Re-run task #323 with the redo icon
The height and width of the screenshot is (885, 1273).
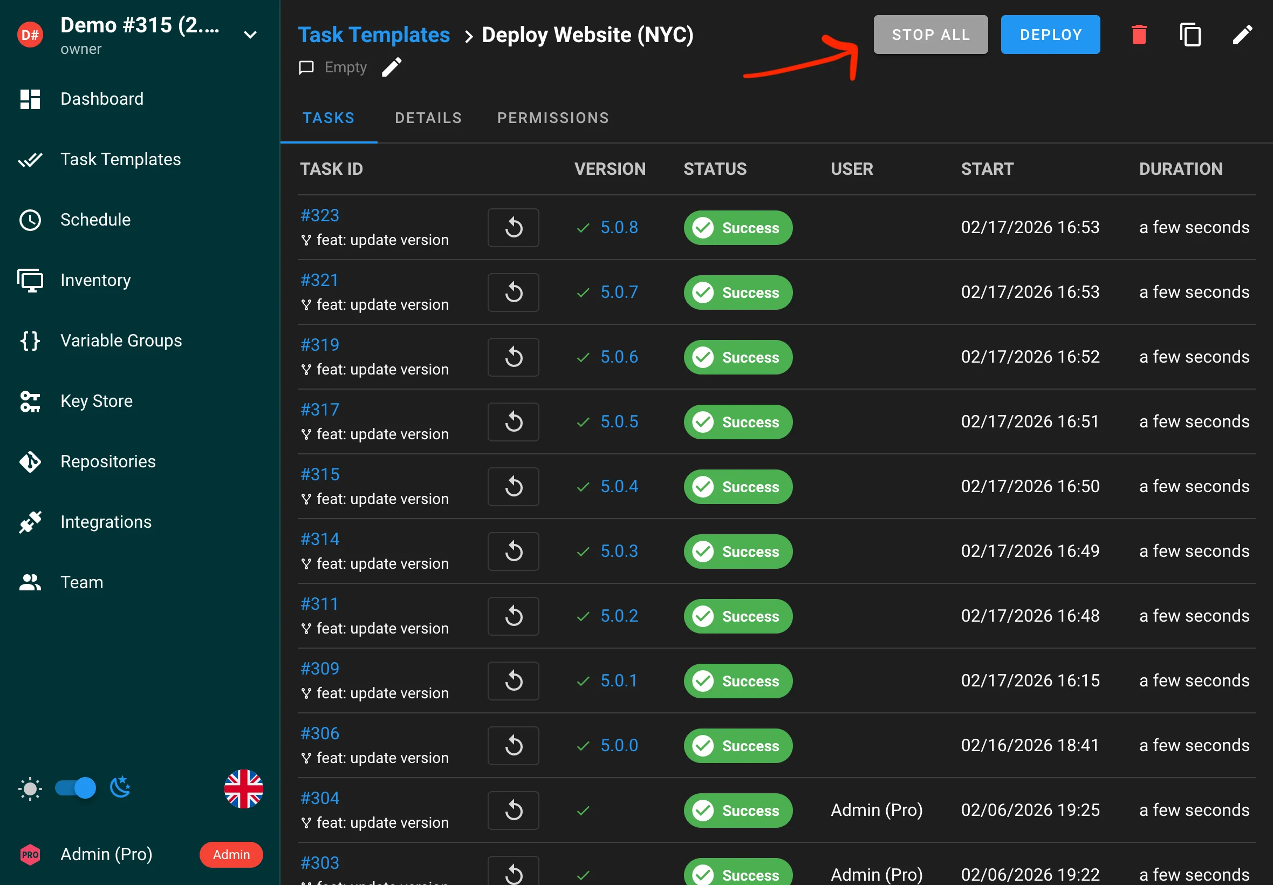(513, 227)
